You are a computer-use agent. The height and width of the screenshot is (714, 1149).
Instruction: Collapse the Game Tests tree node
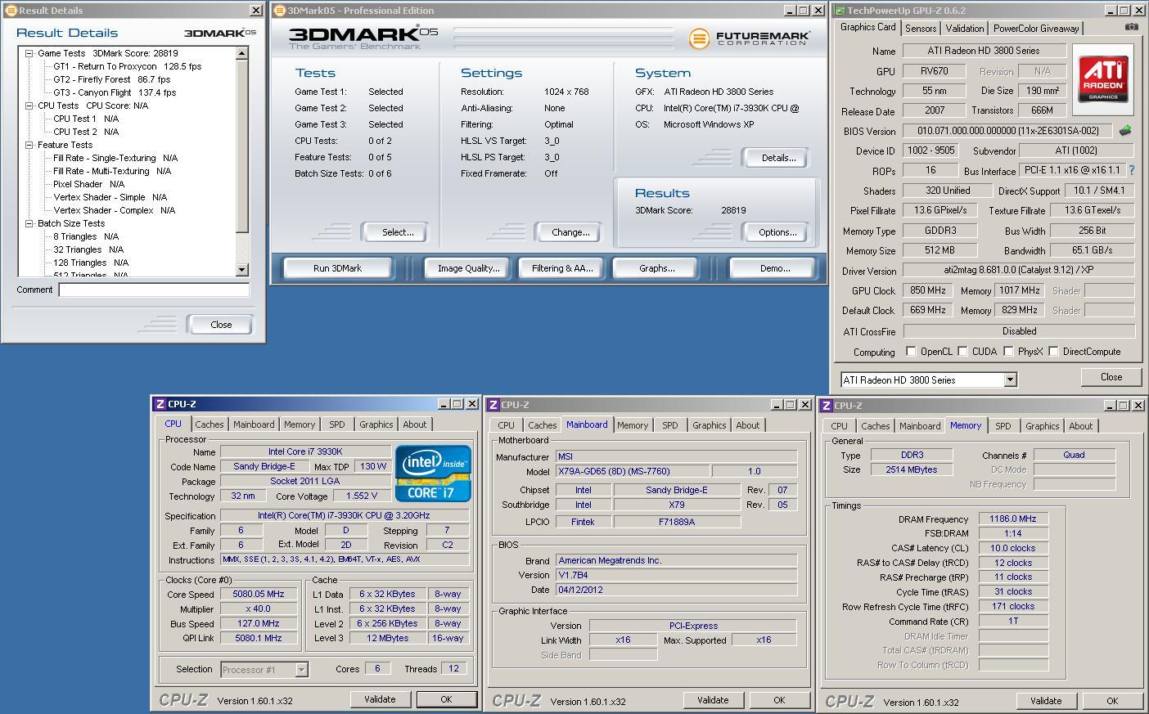[x=29, y=53]
